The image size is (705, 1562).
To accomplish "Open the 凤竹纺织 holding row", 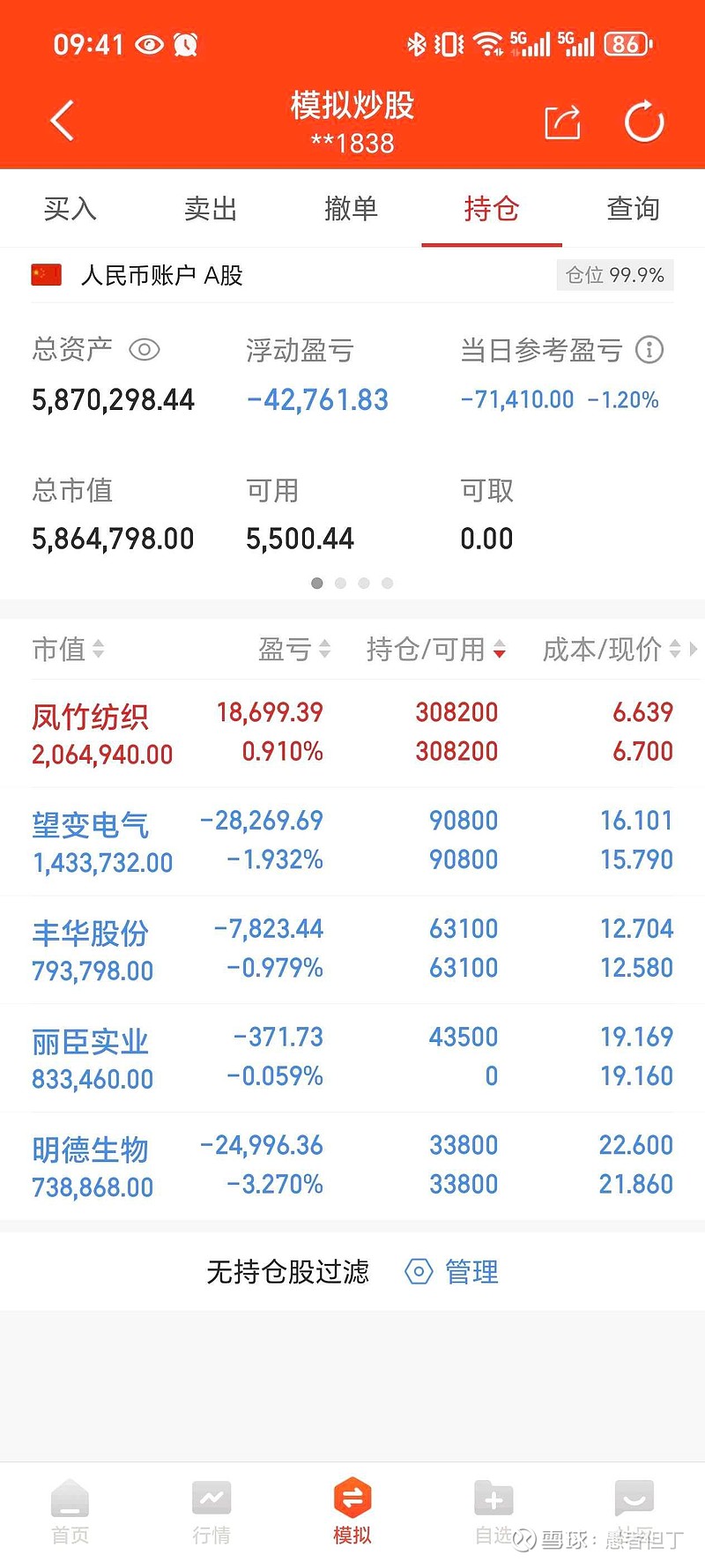I will tap(352, 733).
